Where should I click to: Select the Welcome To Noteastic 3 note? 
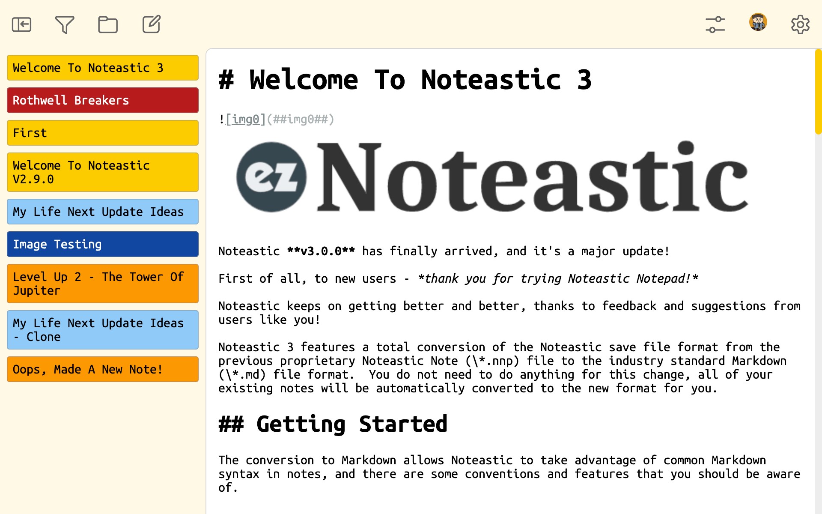point(103,68)
